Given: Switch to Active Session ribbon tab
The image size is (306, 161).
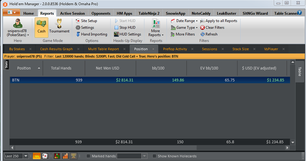Looking at the screenshot, I should [73, 13].
